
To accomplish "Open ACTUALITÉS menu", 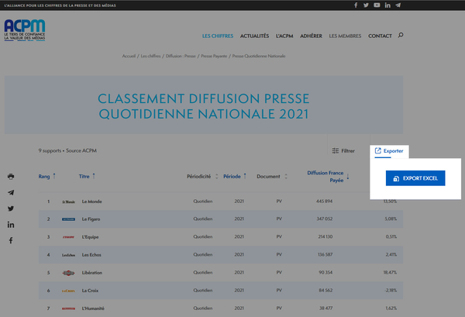I will 254,36.
